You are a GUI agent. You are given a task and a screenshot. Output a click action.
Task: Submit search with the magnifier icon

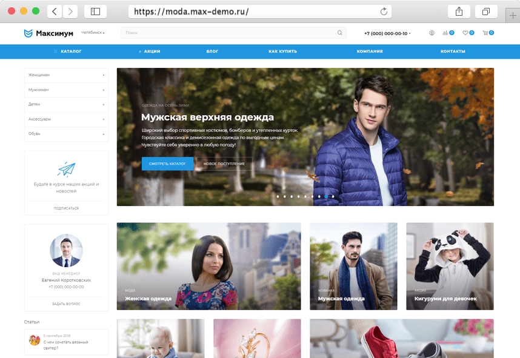[339, 33]
